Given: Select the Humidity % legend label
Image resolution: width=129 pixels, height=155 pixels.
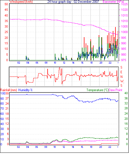Looking at the screenshot, I should tap(25, 90).
